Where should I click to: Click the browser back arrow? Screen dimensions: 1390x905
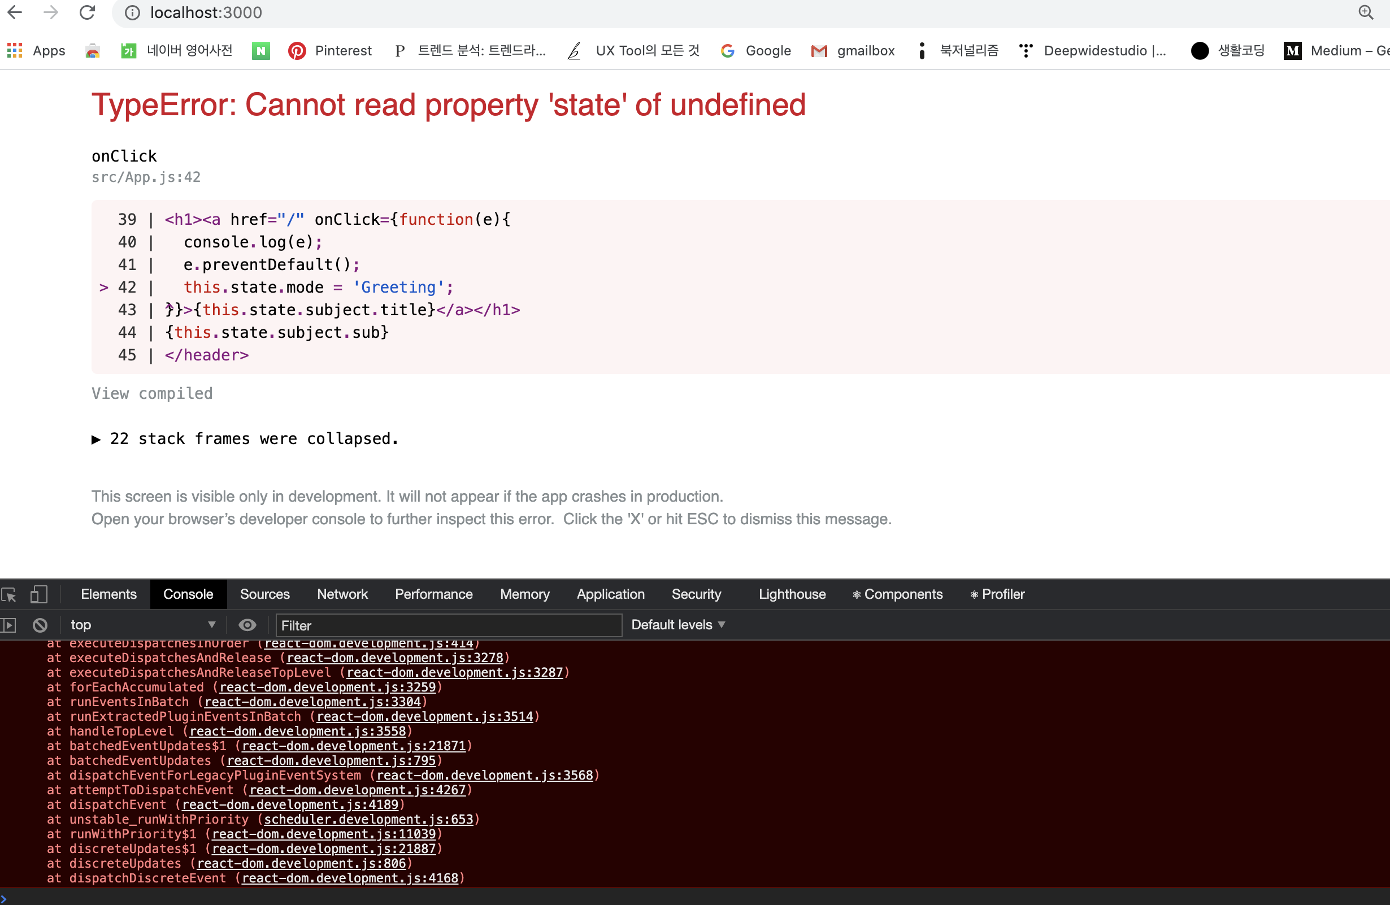[15, 13]
